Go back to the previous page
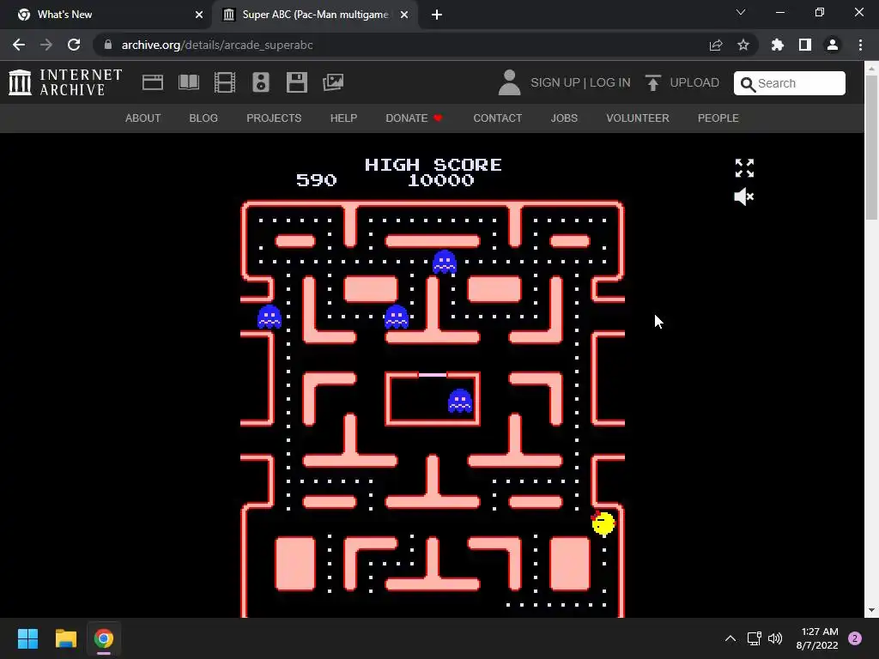Viewport: 879px width, 659px height. coord(19,45)
